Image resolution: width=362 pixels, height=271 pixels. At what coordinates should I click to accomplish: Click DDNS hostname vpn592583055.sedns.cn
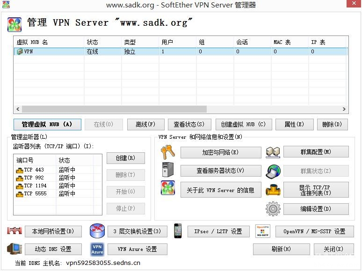pos(103,263)
